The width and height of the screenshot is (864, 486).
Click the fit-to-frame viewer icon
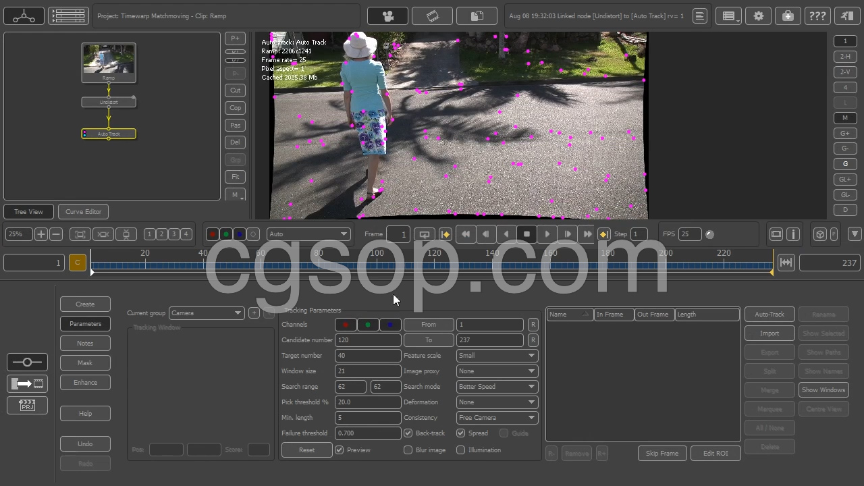[x=80, y=234]
